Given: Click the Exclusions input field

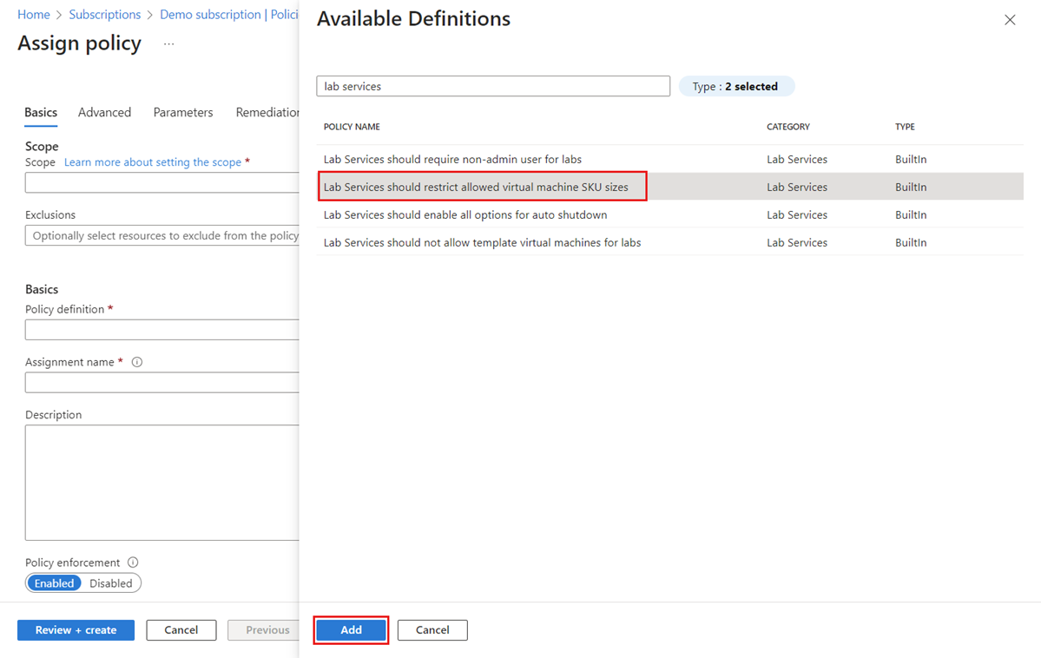Looking at the screenshot, I should point(162,236).
